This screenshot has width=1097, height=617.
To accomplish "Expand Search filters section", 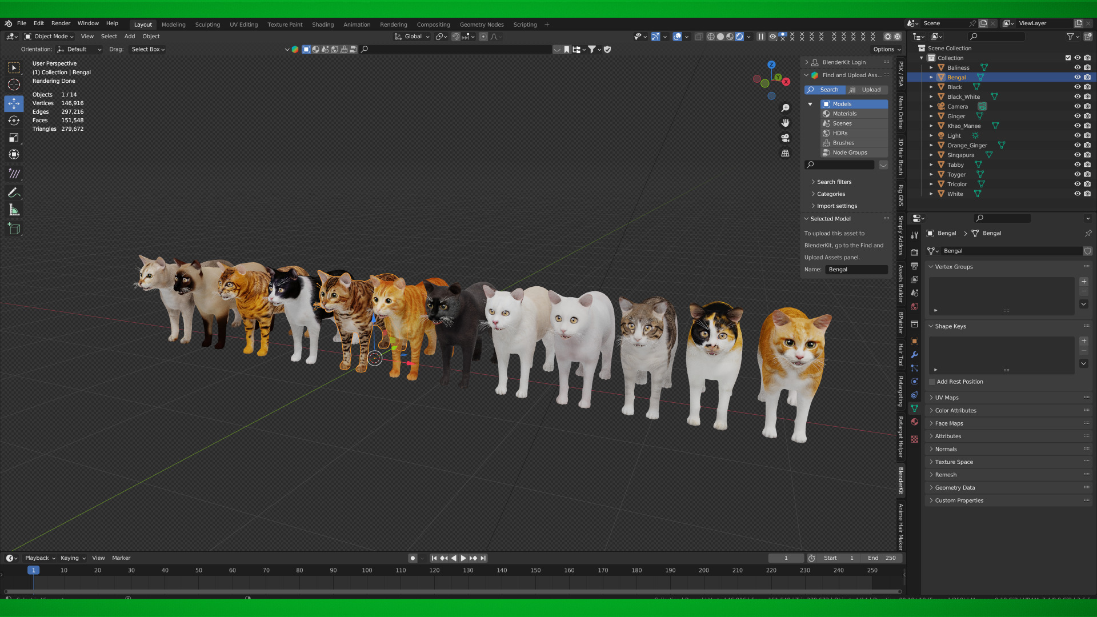I will [x=833, y=182].
